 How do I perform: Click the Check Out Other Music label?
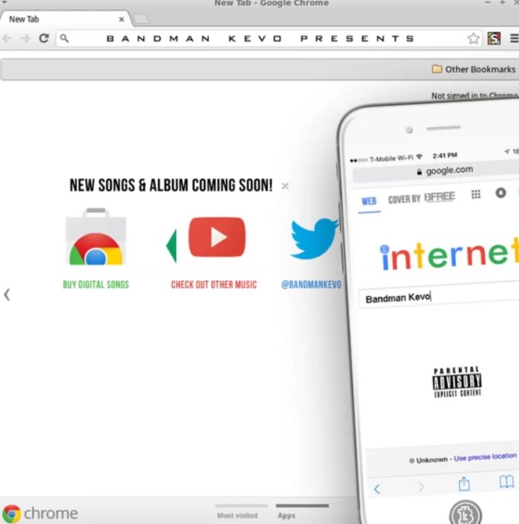point(214,285)
